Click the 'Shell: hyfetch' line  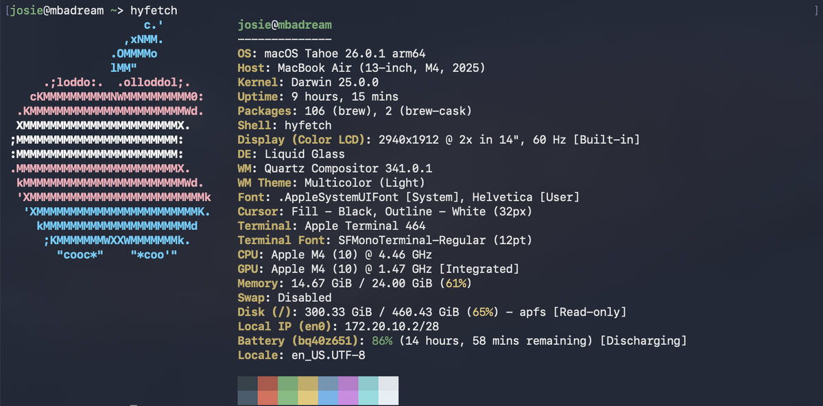285,126
